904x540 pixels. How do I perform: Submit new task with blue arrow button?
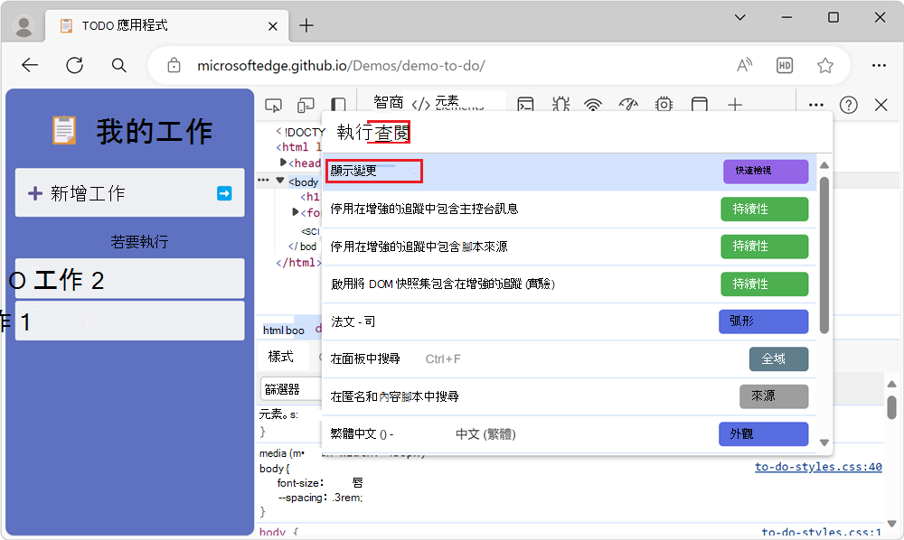click(224, 193)
